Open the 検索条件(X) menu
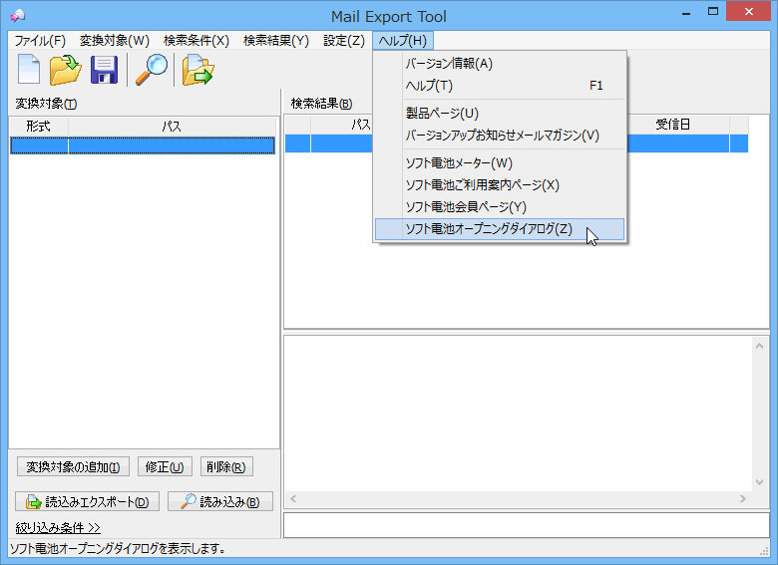Image resolution: width=778 pixels, height=565 pixels. (194, 41)
